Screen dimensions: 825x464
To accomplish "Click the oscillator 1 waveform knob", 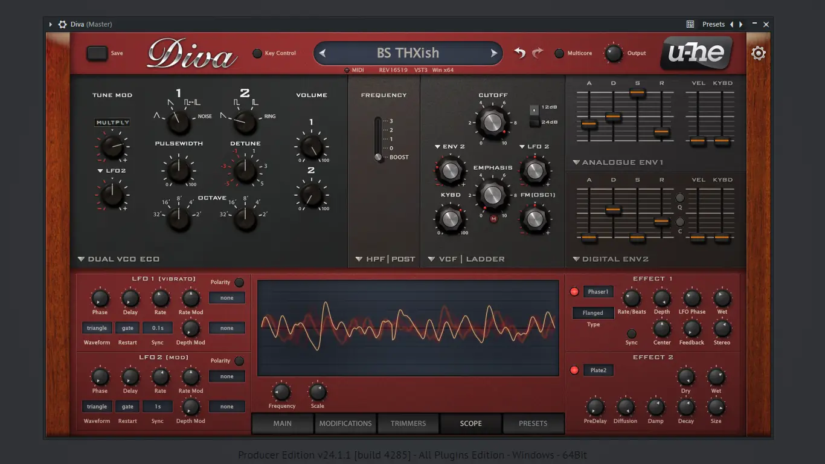I will pyautogui.click(x=178, y=122).
